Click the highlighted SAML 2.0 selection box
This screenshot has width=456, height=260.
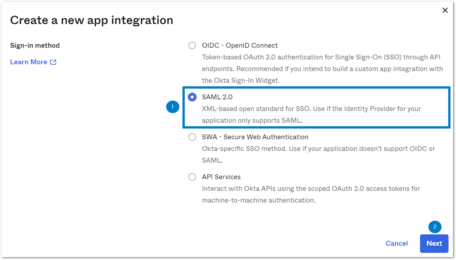point(316,107)
